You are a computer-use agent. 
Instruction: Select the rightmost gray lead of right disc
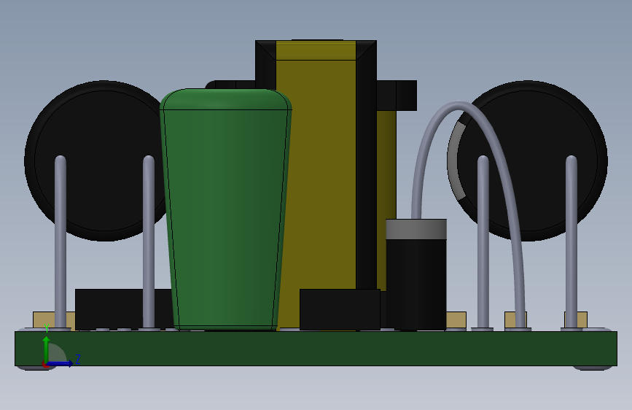tap(571, 241)
